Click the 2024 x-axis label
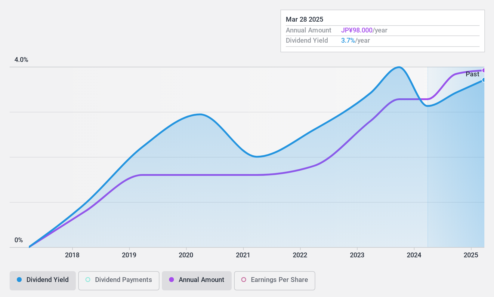Viewport: 494px width, 297px height. click(414, 255)
